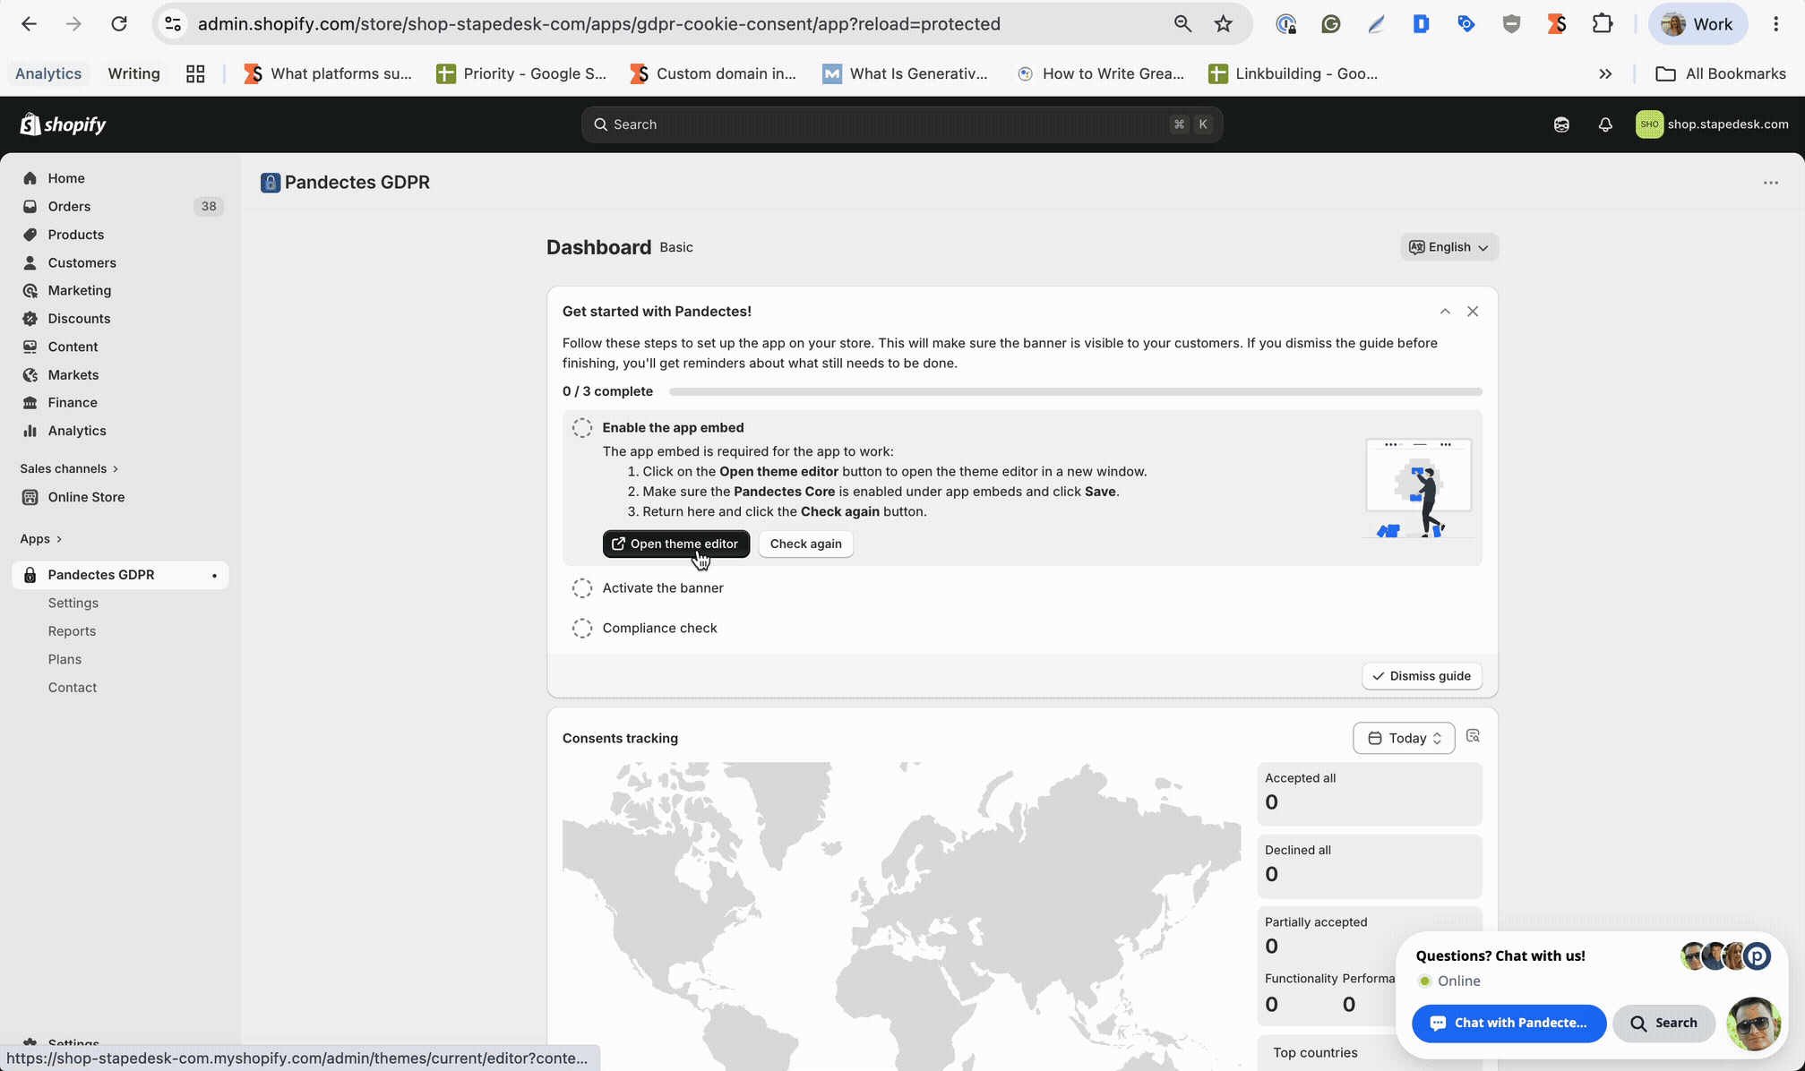1805x1071 pixels.
Task: Open Marketing in the sidebar
Action: click(x=80, y=290)
